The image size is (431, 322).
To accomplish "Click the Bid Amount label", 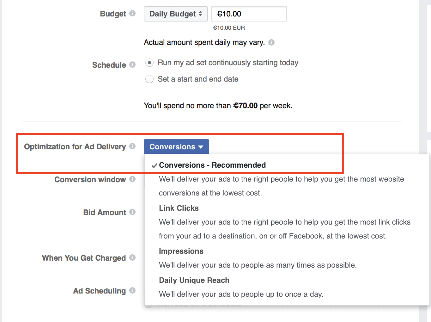I will point(105,213).
